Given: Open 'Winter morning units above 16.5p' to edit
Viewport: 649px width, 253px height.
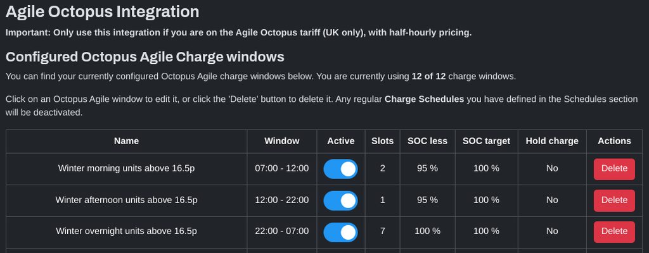Looking at the screenshot, I should tap(126, 169).
